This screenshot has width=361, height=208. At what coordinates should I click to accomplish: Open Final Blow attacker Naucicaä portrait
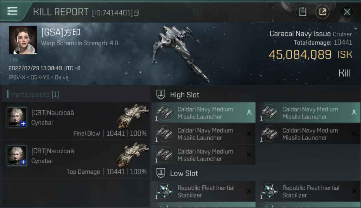(x=17, y=117)
